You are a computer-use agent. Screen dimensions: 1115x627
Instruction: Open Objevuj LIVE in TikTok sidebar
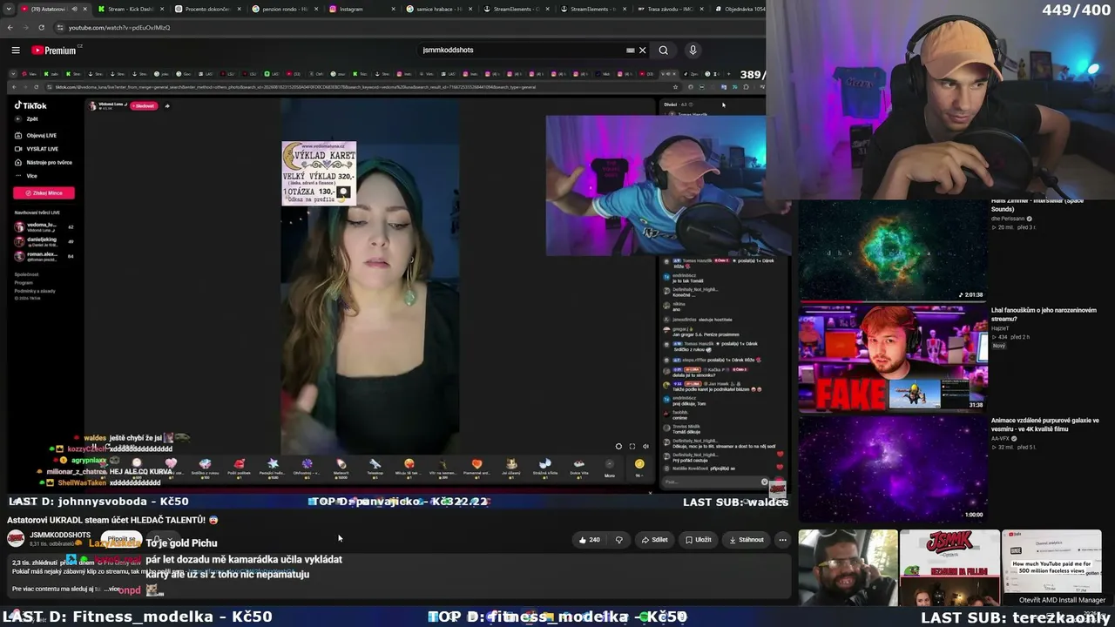36,136
